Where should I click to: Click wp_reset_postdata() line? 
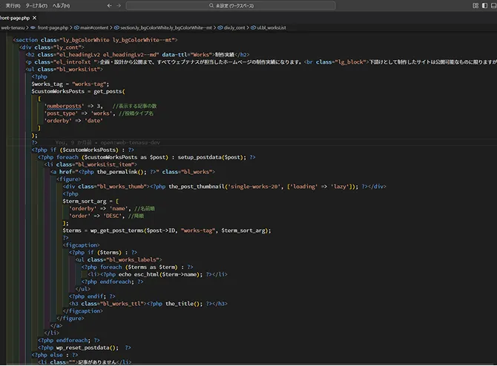(85, 347)
